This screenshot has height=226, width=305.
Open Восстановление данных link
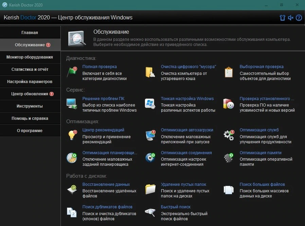[106, 184]
